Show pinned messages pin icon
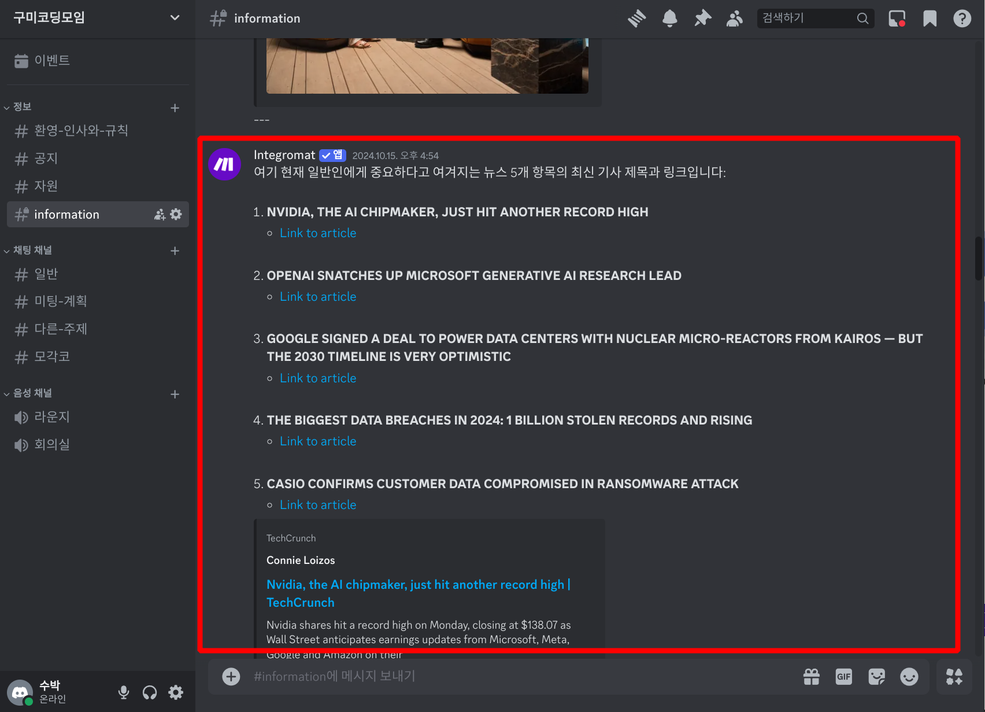 point(702,19)
